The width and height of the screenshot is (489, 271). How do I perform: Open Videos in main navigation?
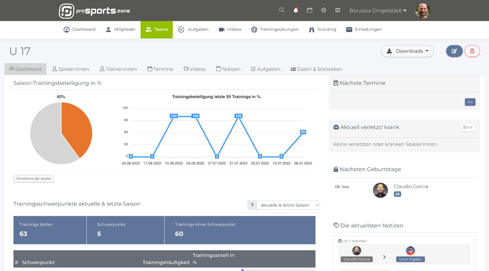230,29
